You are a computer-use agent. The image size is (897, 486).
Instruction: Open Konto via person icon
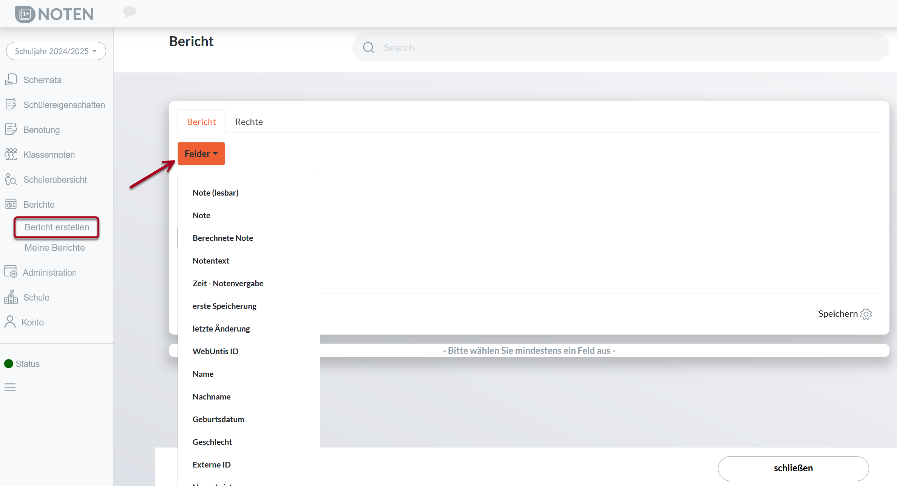click(10, 322)
